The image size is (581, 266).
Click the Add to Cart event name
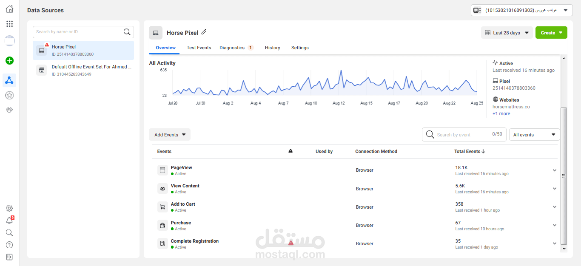183,204
